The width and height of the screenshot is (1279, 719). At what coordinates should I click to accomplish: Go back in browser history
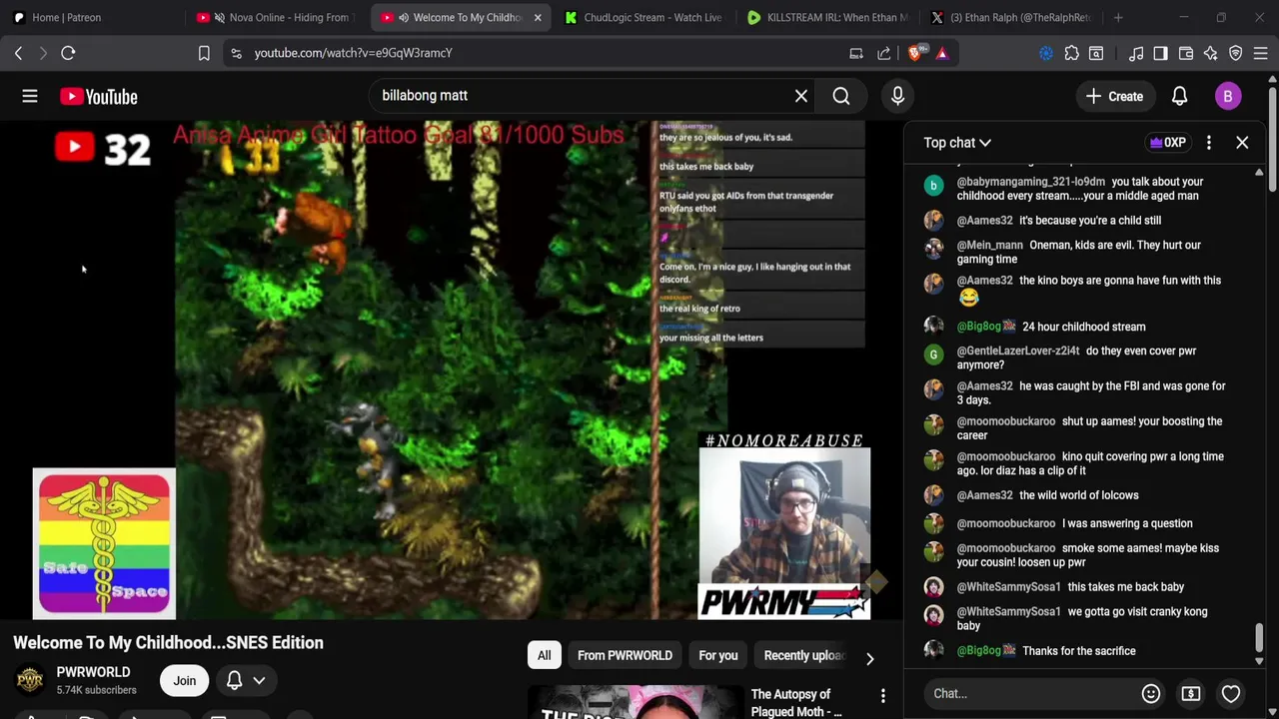[x=18, y=53]
